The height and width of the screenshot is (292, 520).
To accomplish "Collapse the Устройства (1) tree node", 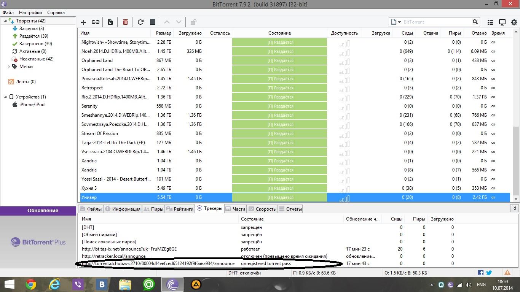I will pos(5,97).
